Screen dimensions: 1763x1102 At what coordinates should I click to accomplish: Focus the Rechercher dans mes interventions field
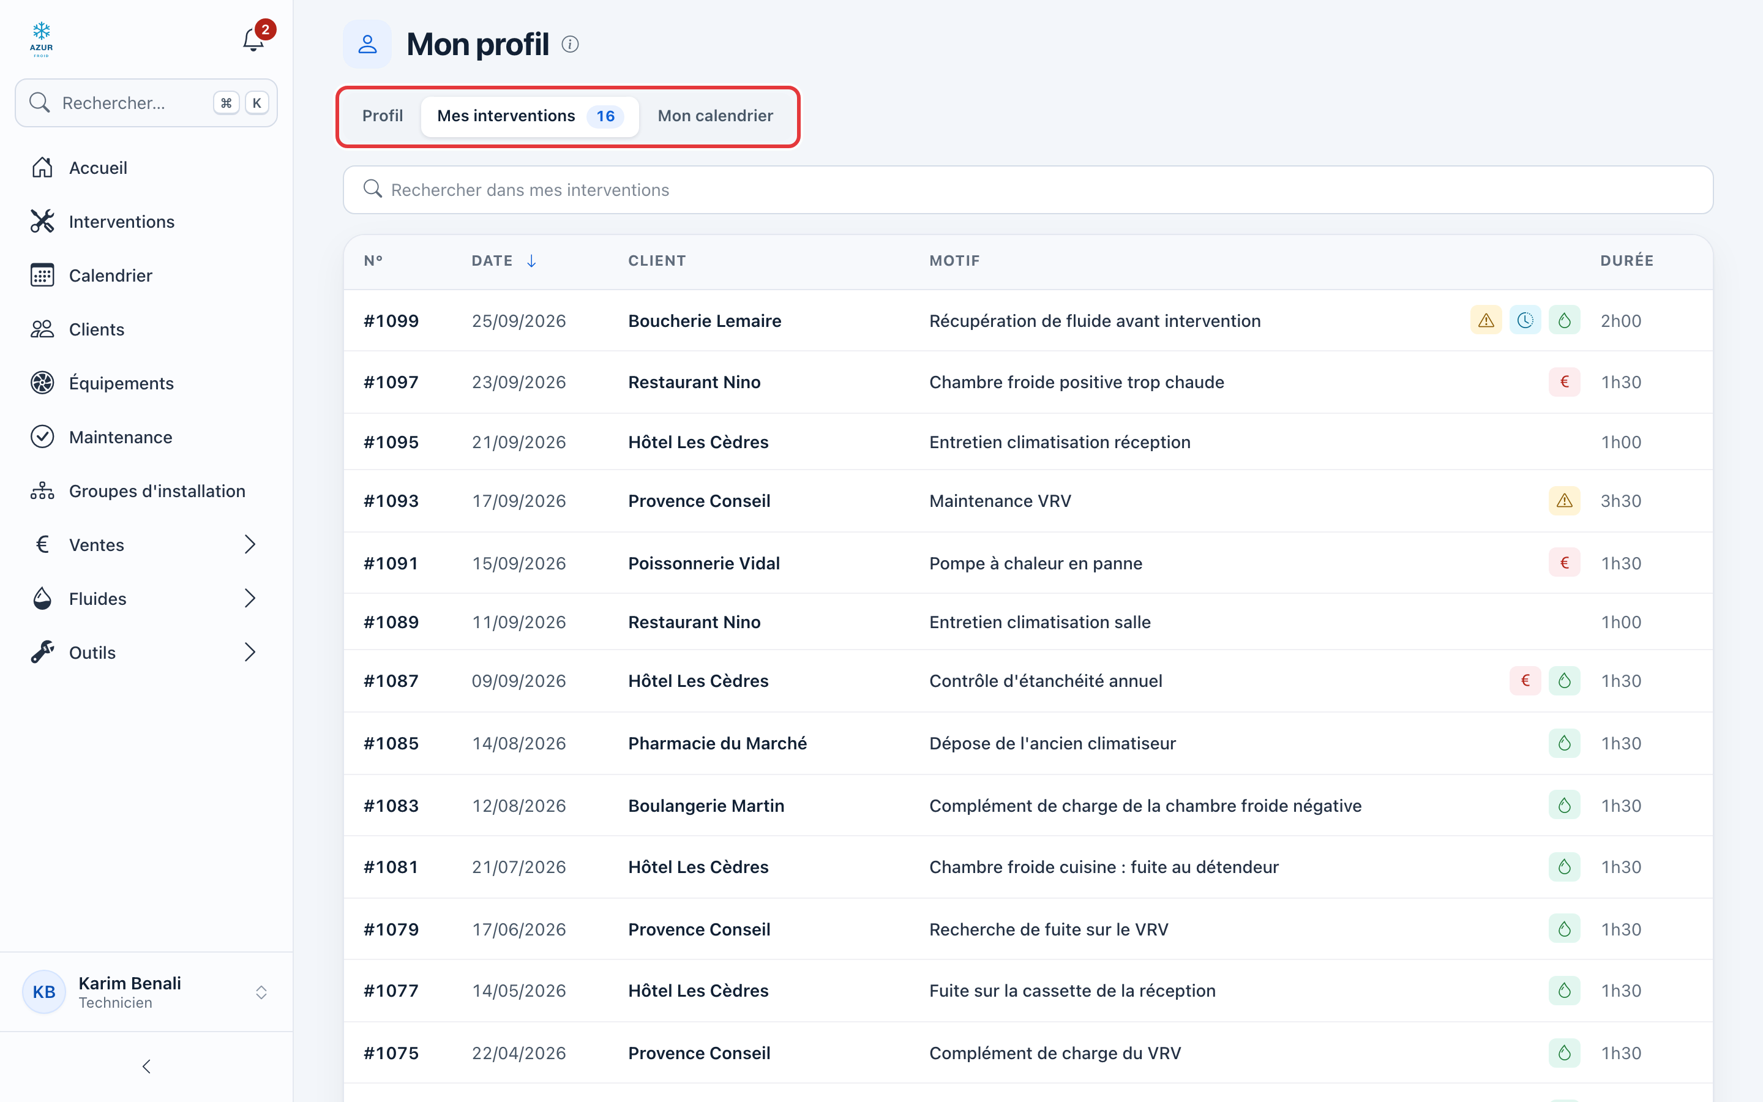click(x=1028, y=190)
